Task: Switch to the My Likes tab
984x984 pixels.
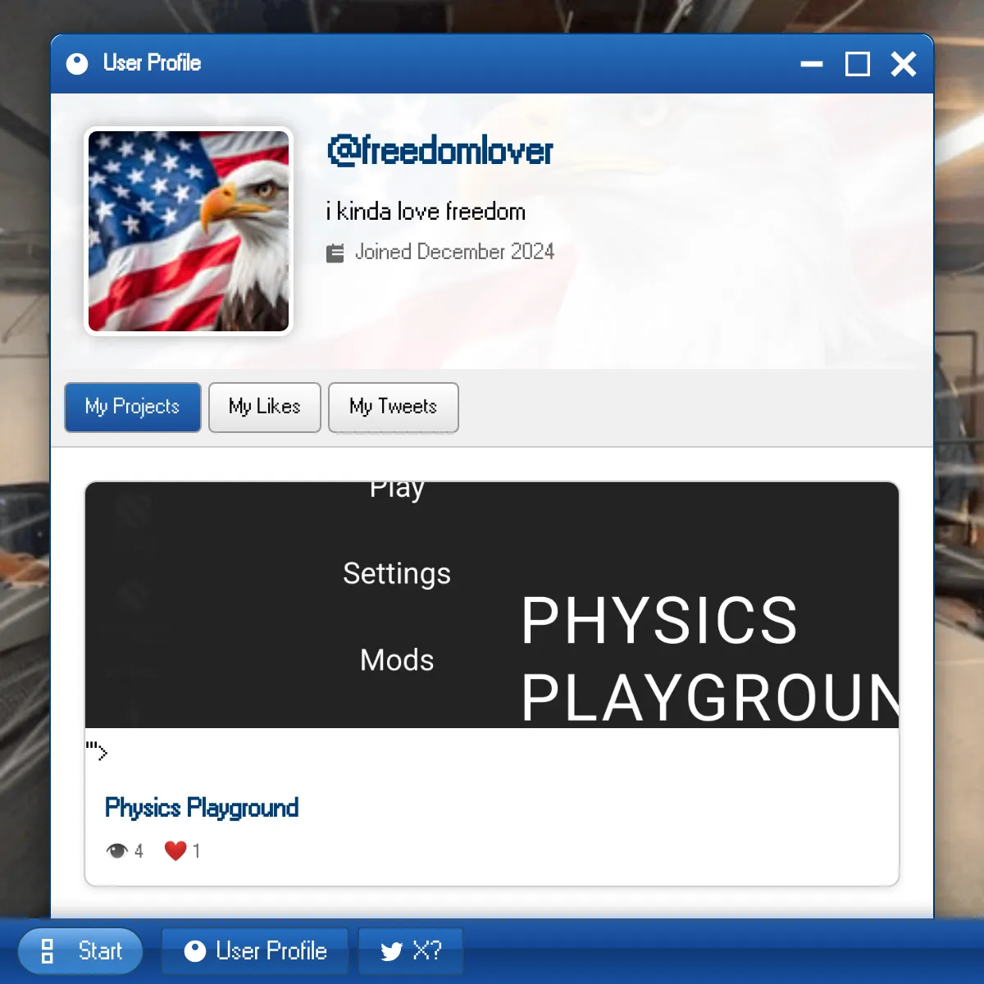Action: pos(264,407)
